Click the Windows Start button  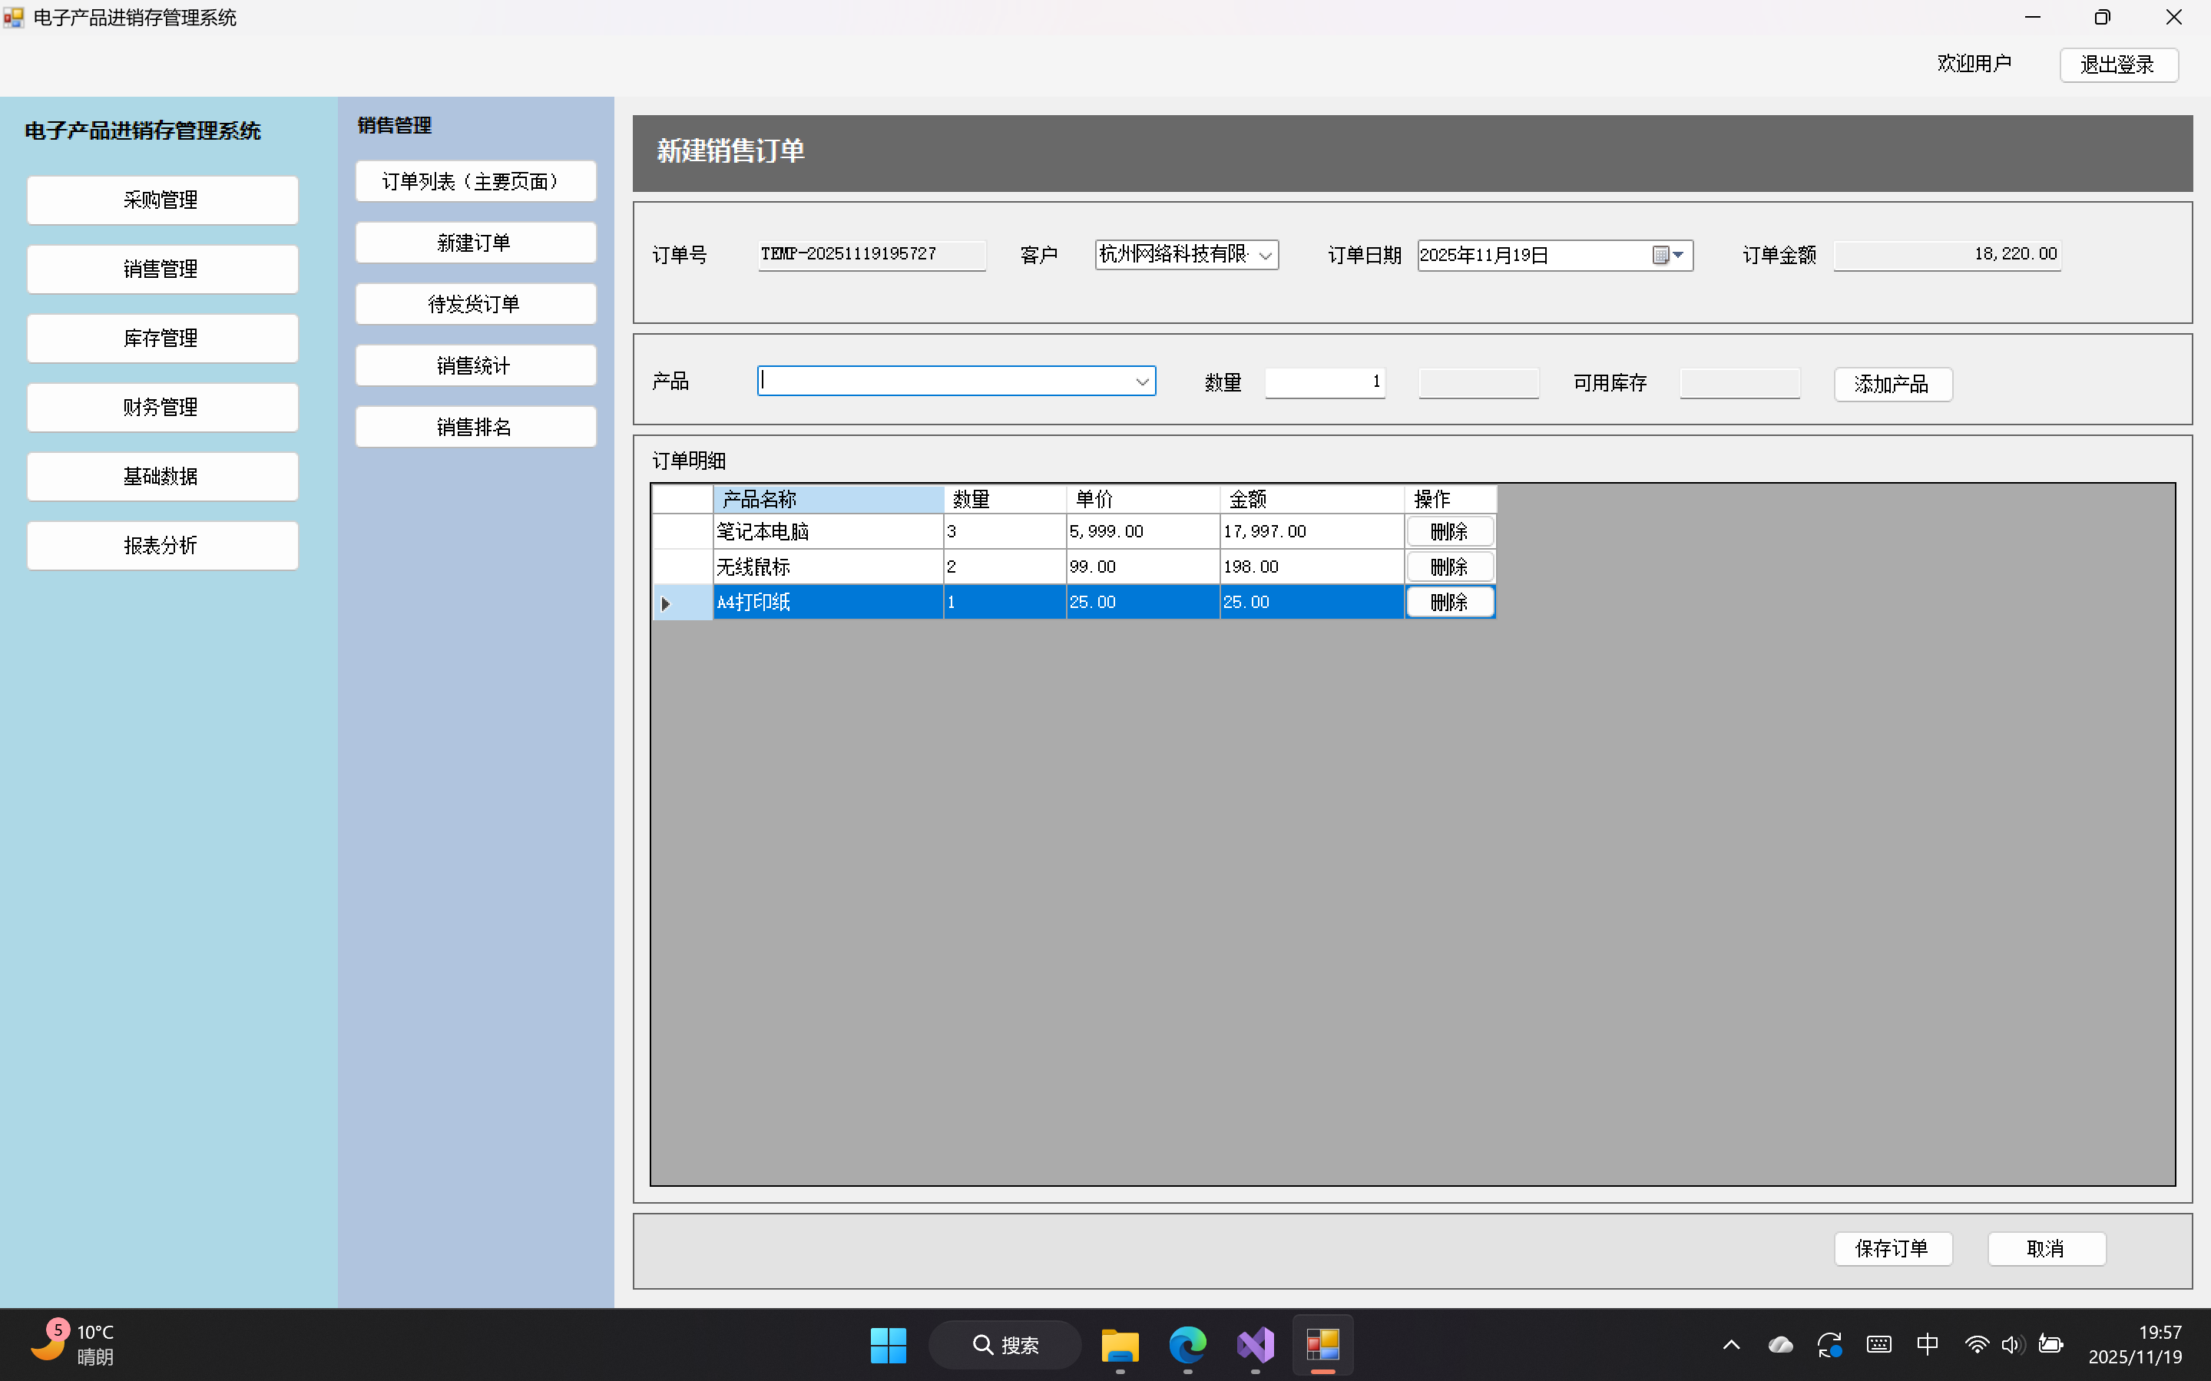pos(888,1344)
